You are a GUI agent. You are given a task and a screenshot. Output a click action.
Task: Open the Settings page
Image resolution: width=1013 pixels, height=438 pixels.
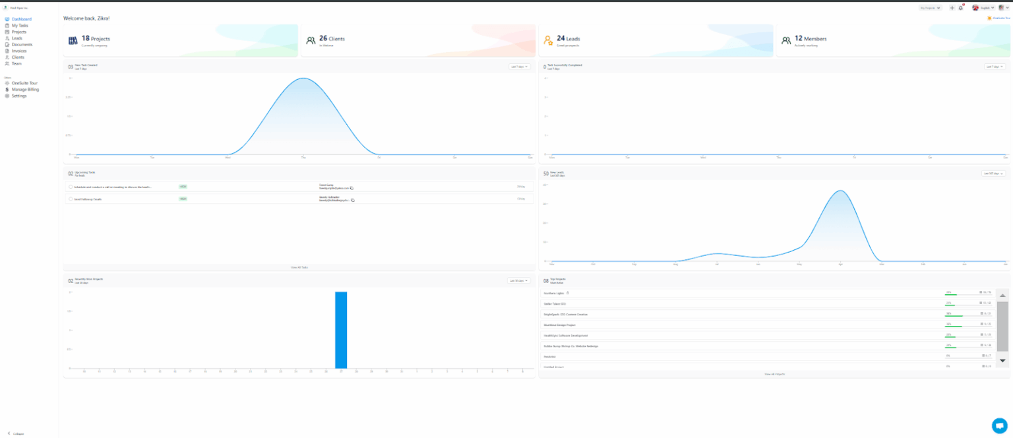tap(18, 96)
